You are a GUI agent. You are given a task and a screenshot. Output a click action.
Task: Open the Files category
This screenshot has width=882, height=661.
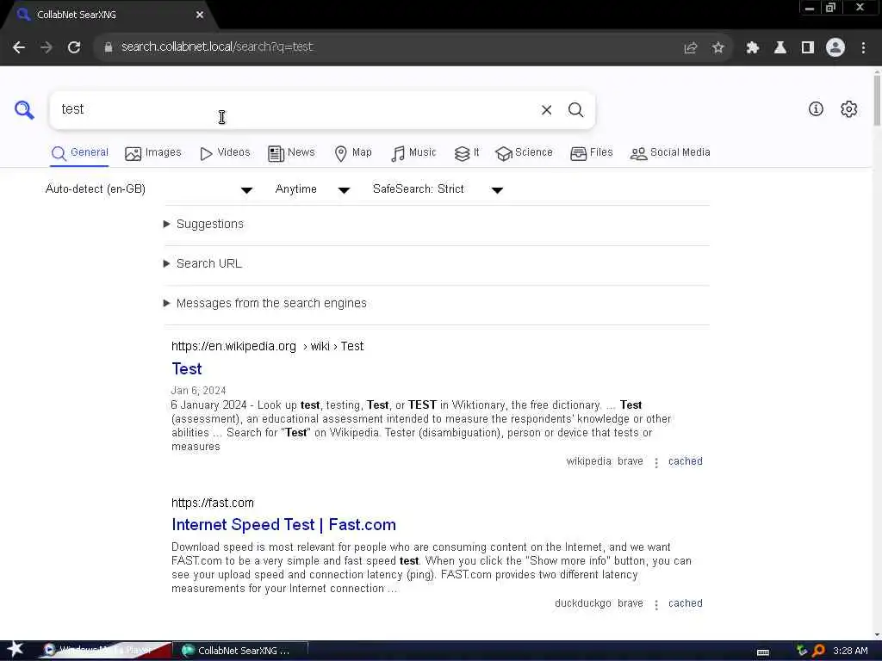tap(591, 153)
